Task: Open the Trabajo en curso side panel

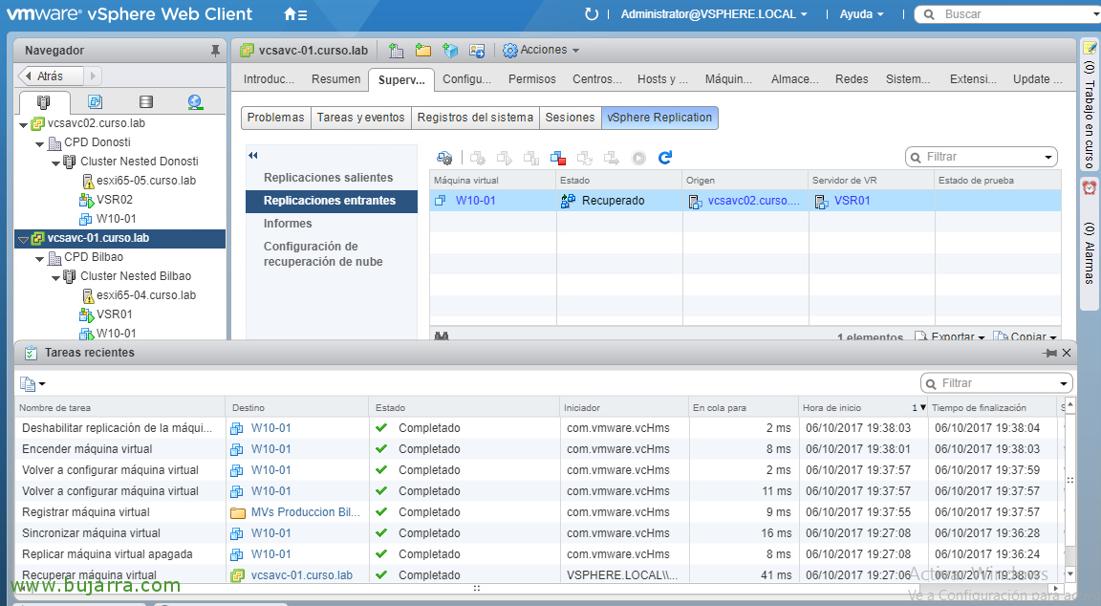Action: (x=1090, y=105)
